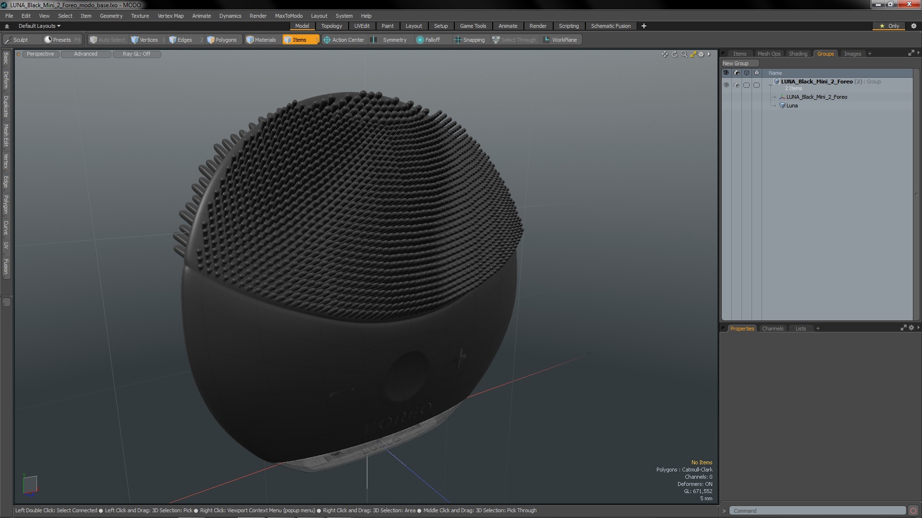This screenshot has height=518, width=922.
Task: Open the Action Center options
Action: point(344,40)
